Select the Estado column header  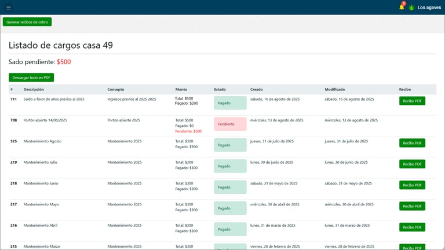click(220, 89)
